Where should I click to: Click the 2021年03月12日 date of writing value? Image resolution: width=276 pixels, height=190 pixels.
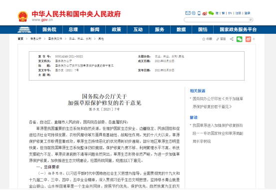[x=164, y=61]
